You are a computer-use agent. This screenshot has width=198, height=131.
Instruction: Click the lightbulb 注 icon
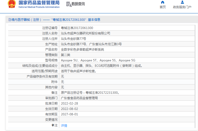click(x=53, y=125)
